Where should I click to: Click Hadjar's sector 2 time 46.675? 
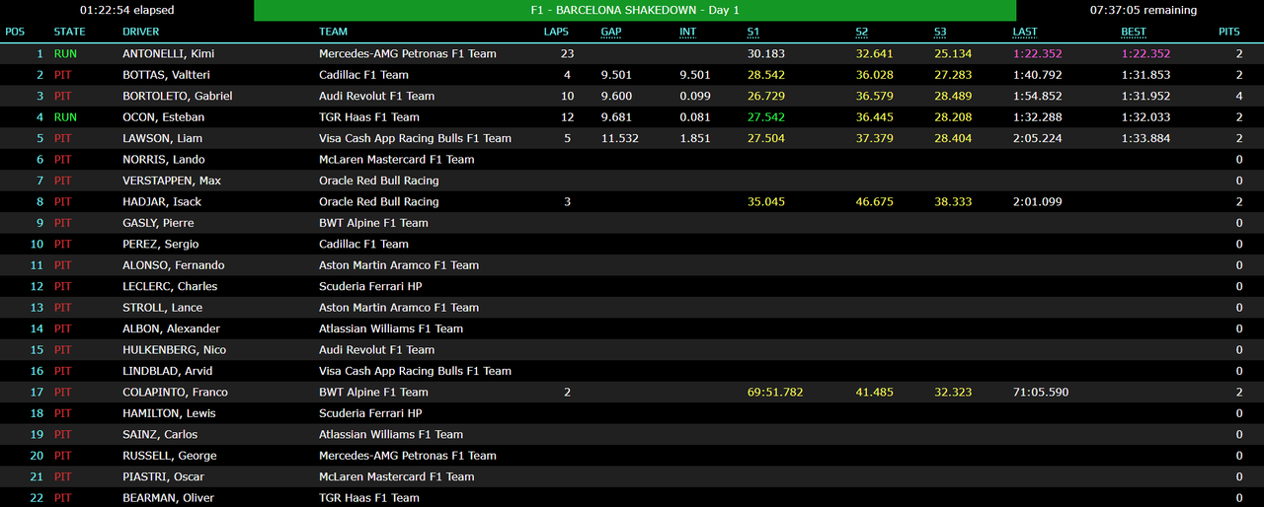tap(875, 202)
